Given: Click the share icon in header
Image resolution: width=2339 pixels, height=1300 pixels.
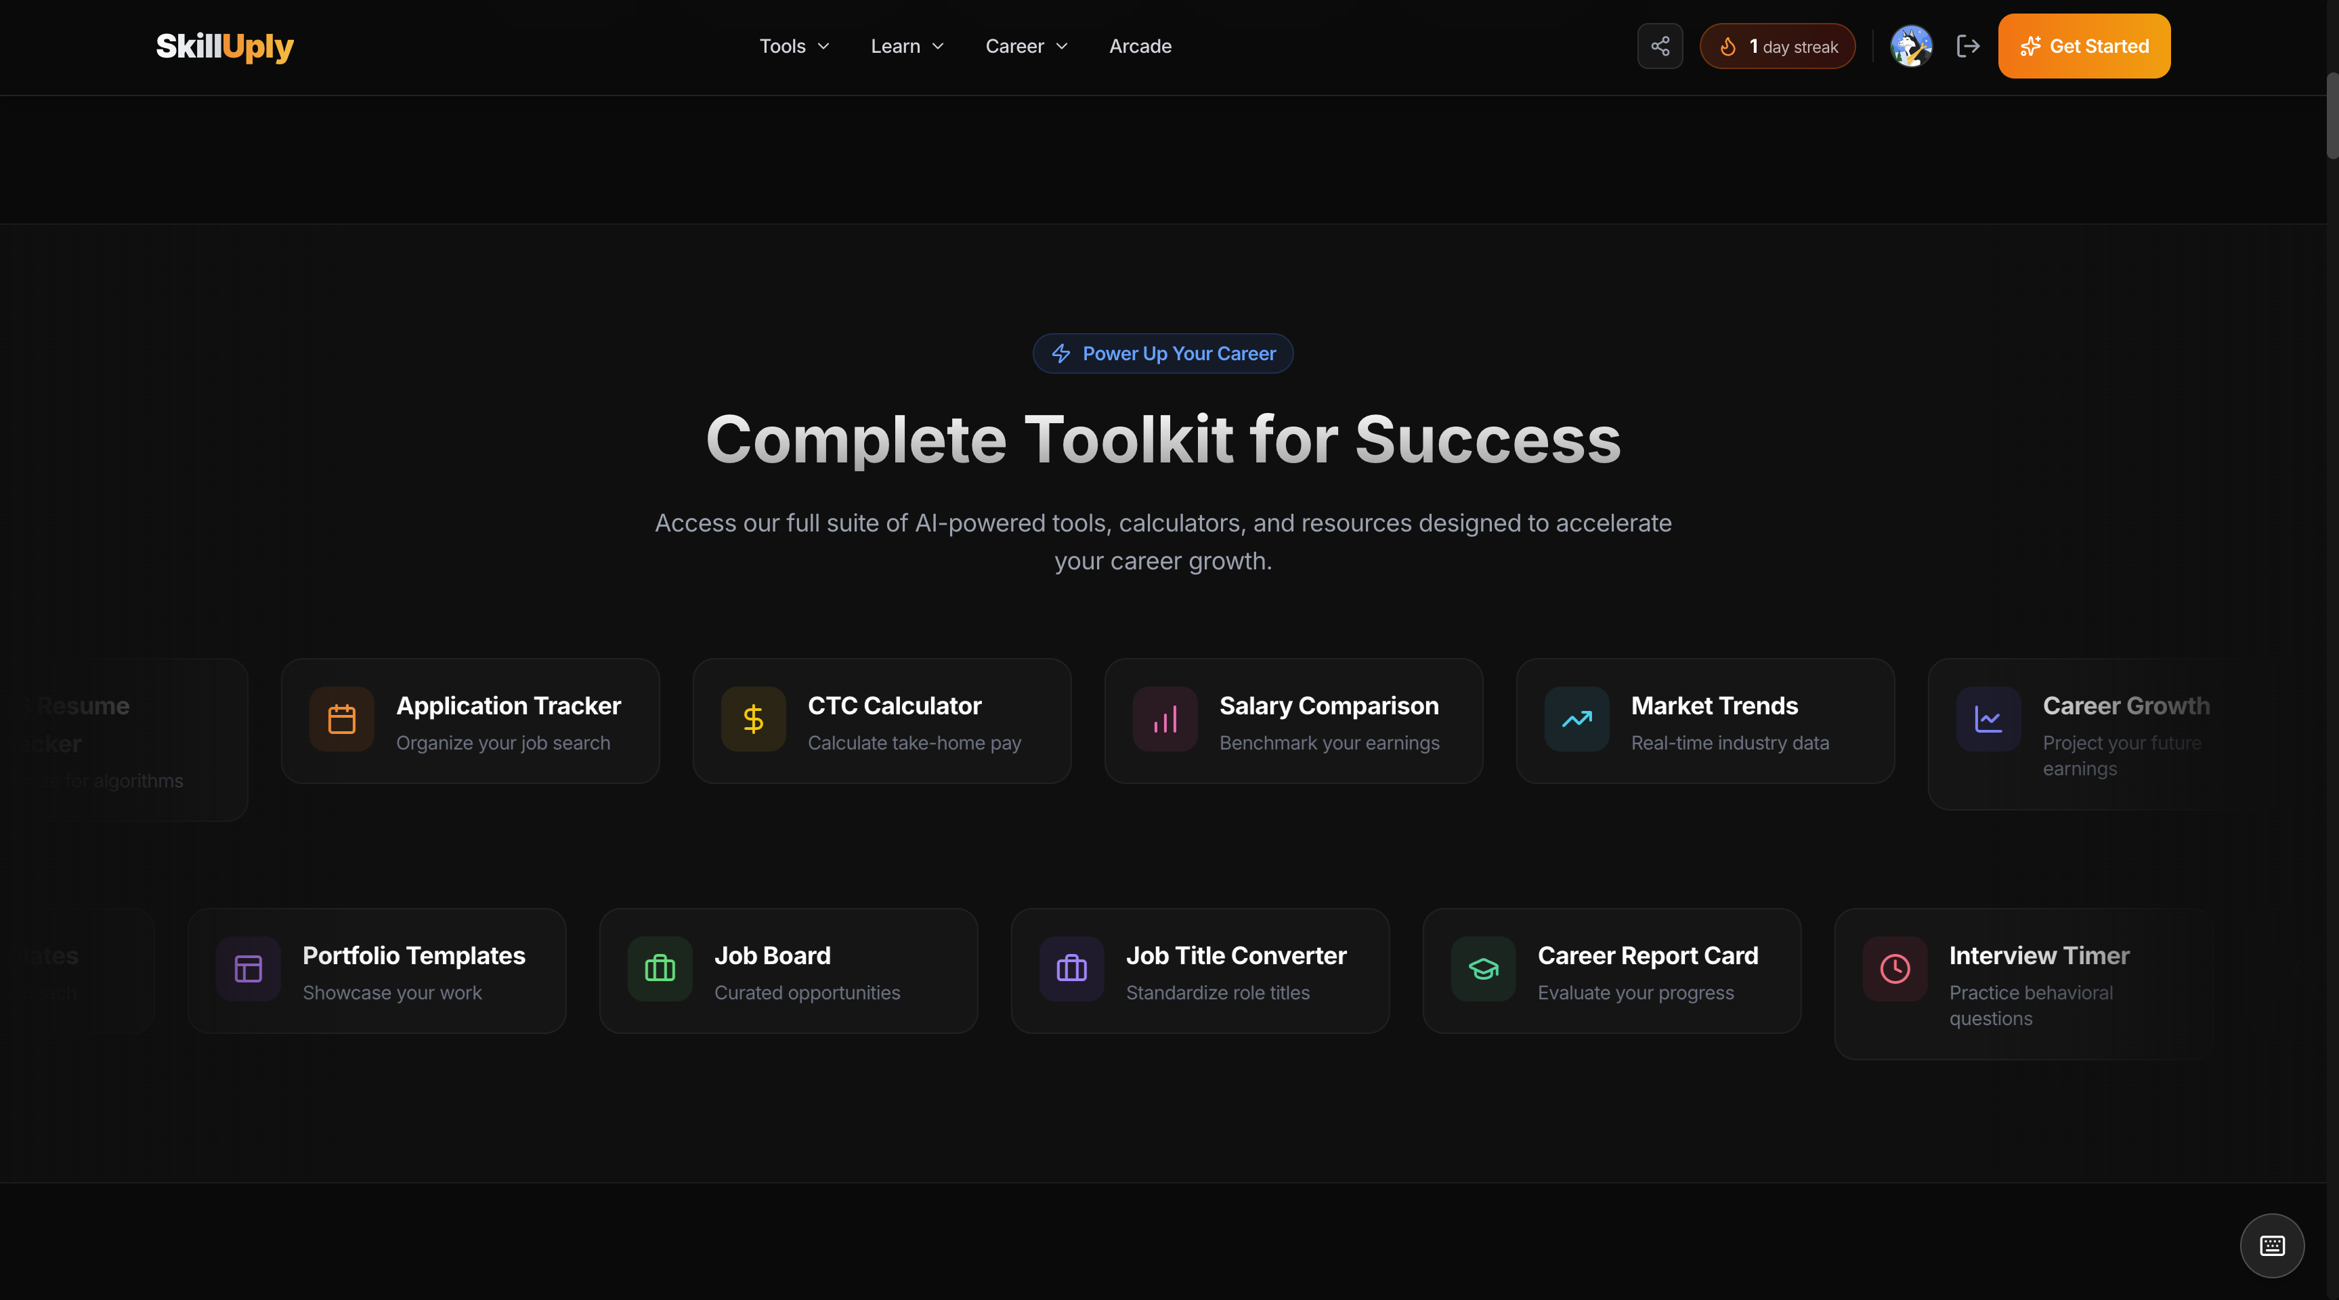Looking at the screenshot, I should (x=1660, y=46).
